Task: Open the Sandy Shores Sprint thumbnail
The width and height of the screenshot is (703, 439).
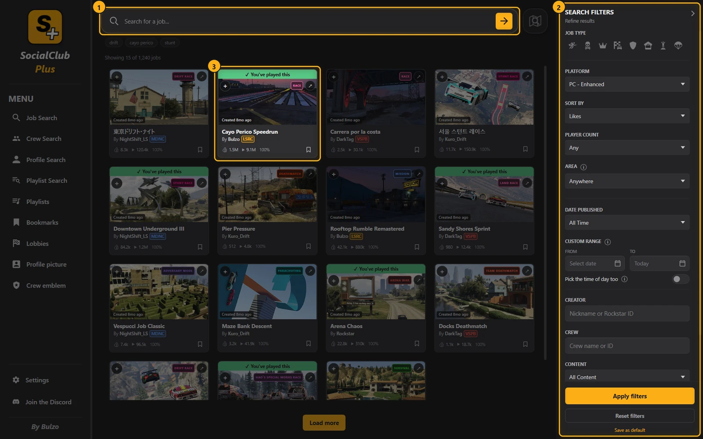Action: 484,199
